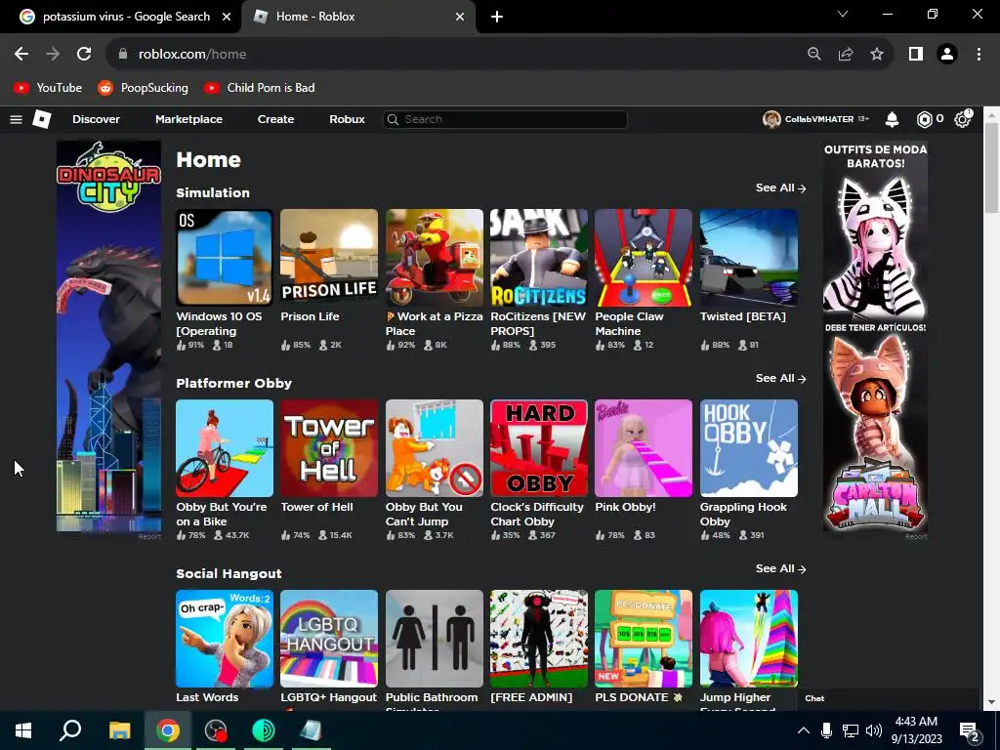Open the speaker volume tray icon
This screenshot has height=750, width=1000.
coord(874,730)
